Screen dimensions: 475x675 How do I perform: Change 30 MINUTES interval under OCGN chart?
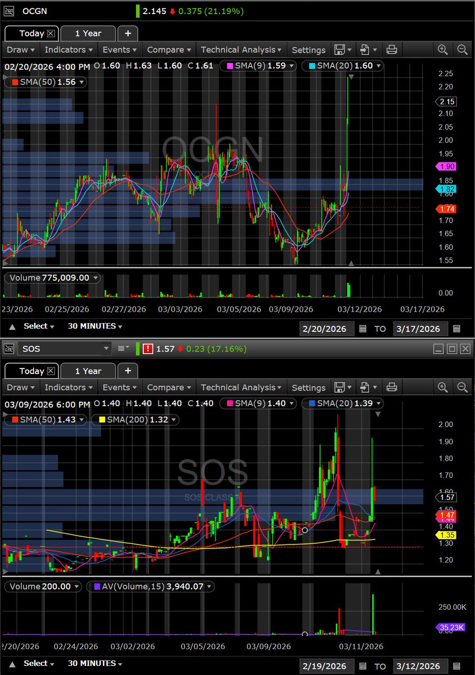click(x=95, y=326)
